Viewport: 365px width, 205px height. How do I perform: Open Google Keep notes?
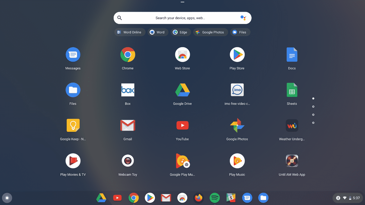pos(73,125)
